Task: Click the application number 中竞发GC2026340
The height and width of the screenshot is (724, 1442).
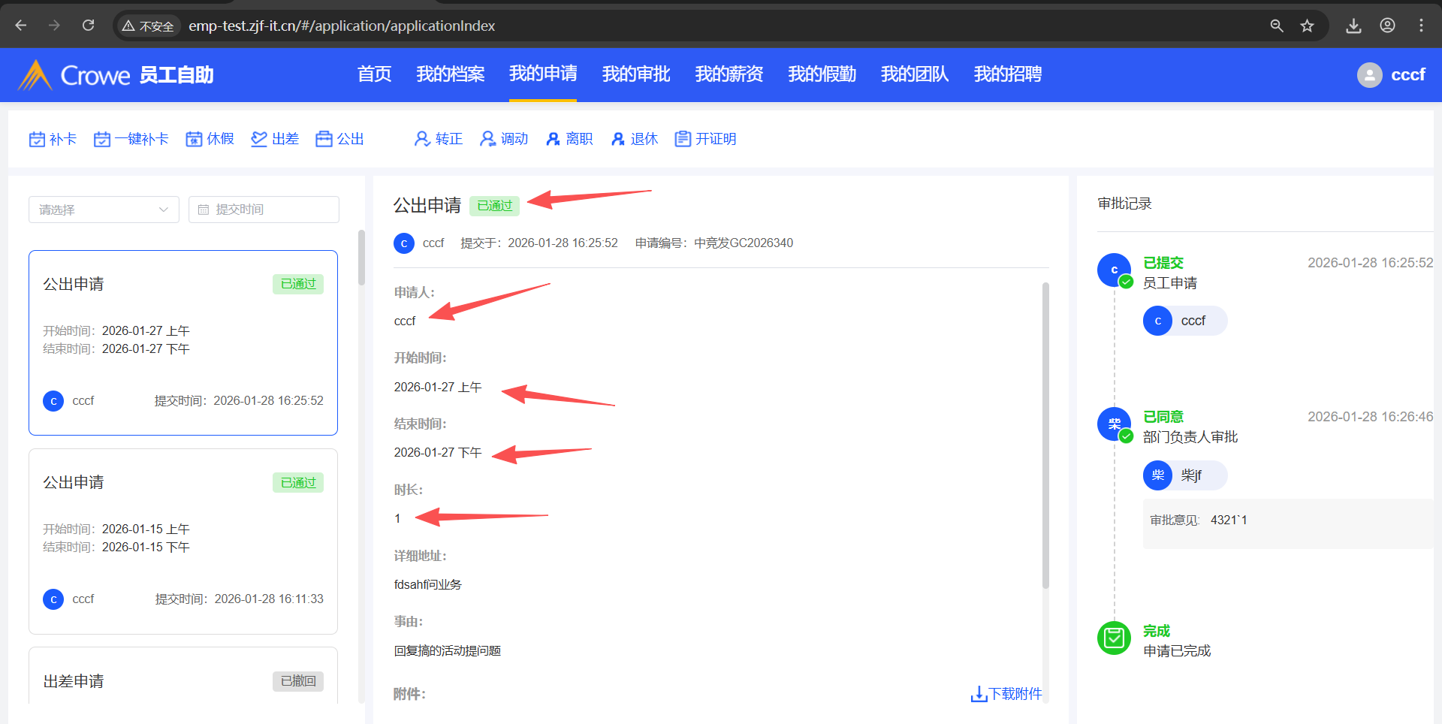Action: tap(744, 243)
